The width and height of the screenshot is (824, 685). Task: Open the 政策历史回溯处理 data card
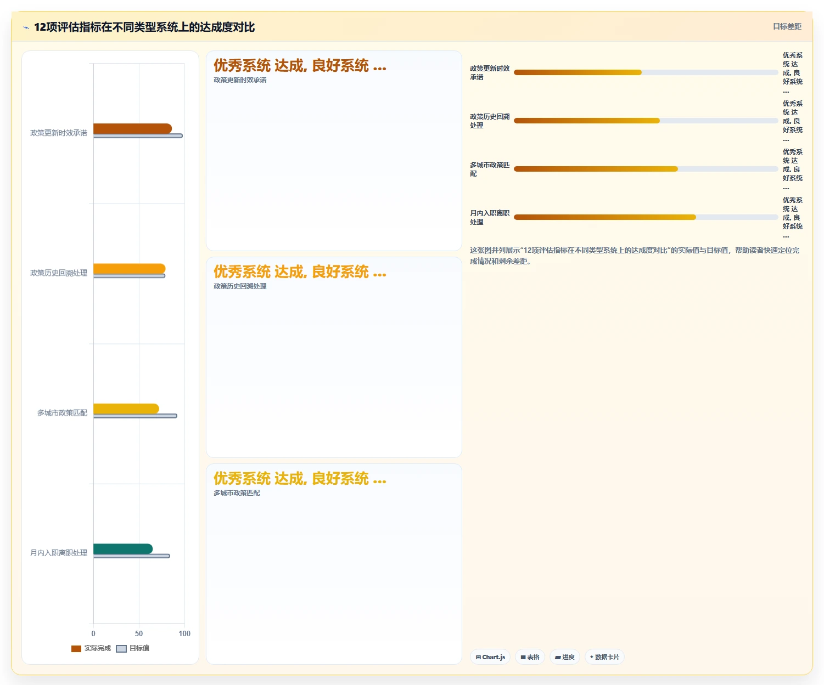click(334, 357)
